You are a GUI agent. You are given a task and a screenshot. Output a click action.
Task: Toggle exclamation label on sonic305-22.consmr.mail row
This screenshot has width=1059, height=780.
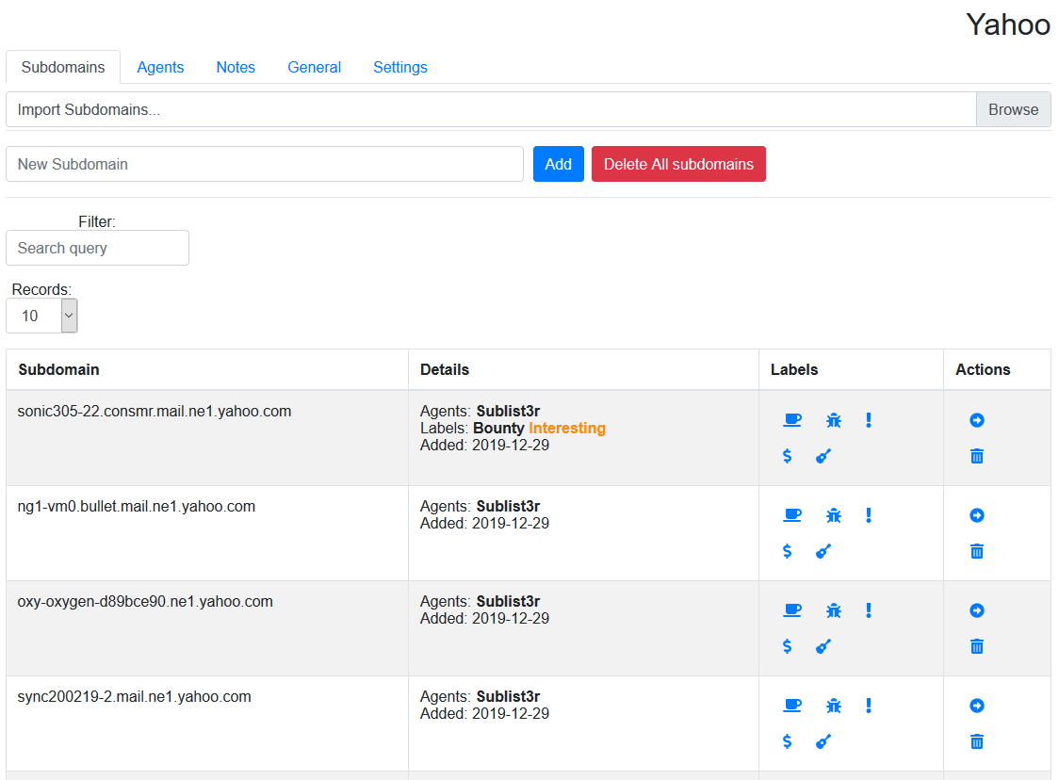click(869, 420)
